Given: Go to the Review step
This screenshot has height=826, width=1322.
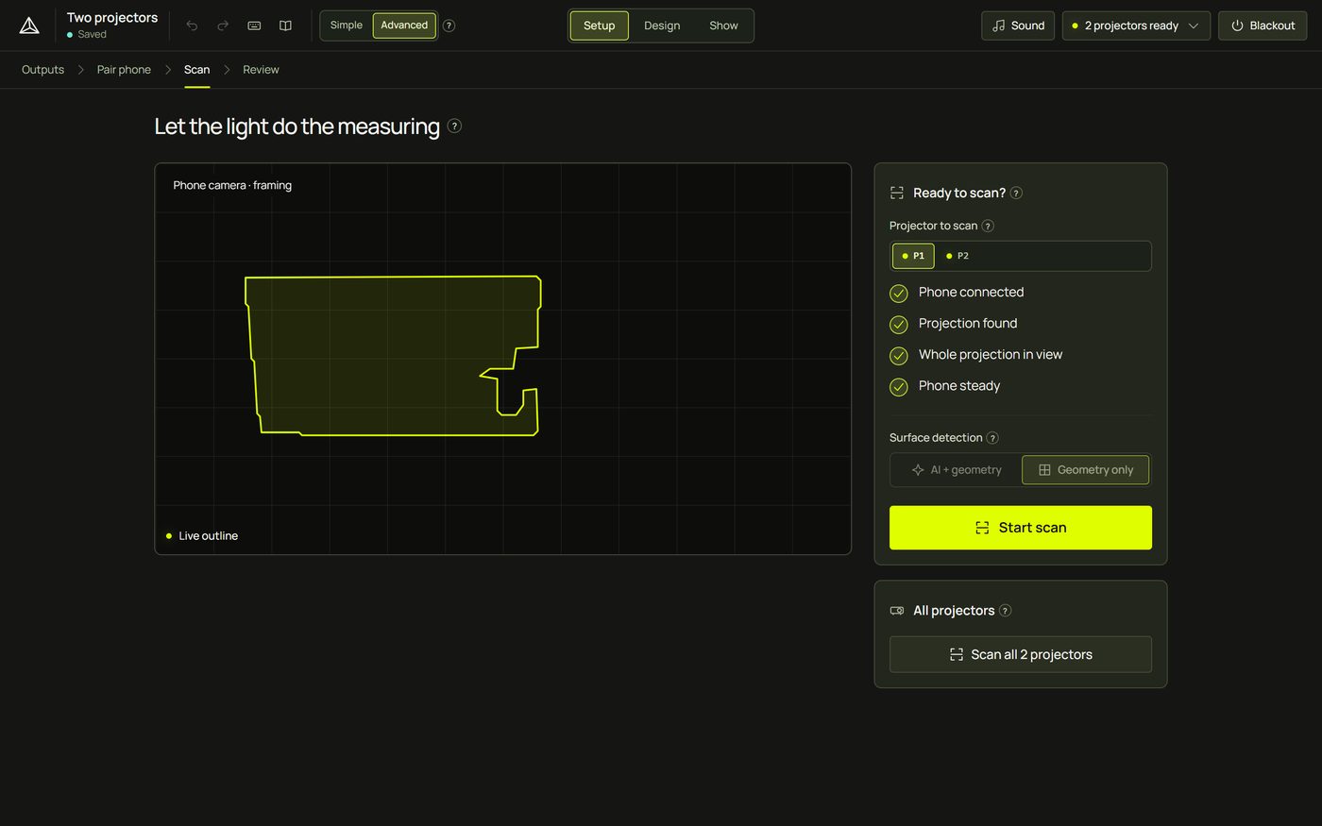Looking at the screenshot, I should click(x=261, y=70).
